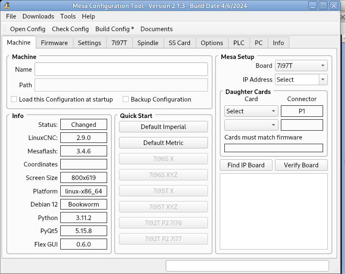Screen dimensions: 345x274
Task: Click Open Config in the toolbar
Action: (x=28, y=29)
